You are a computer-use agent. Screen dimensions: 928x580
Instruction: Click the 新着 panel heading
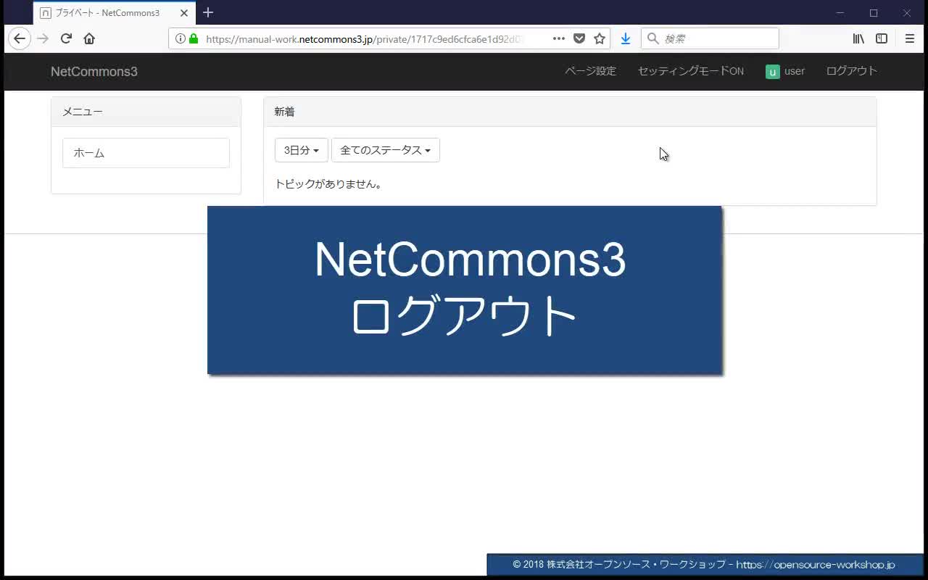[x=570, y=112]
